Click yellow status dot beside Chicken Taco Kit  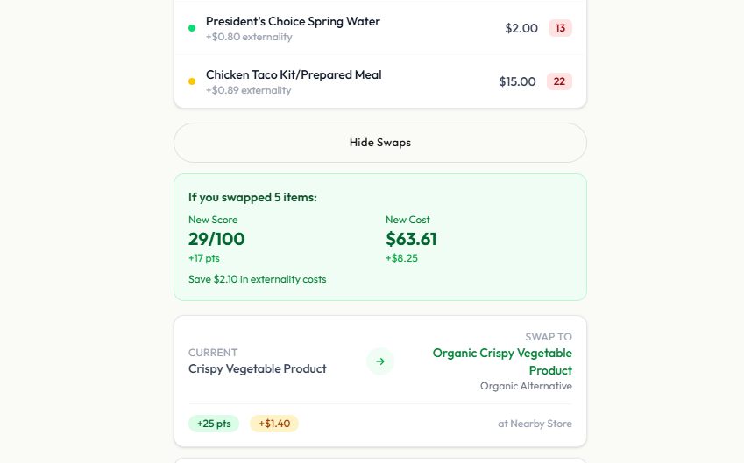(192, 81)
